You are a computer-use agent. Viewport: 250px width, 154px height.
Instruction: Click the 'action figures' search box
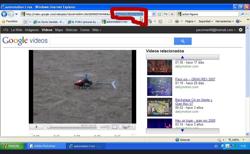coord(208,14)
